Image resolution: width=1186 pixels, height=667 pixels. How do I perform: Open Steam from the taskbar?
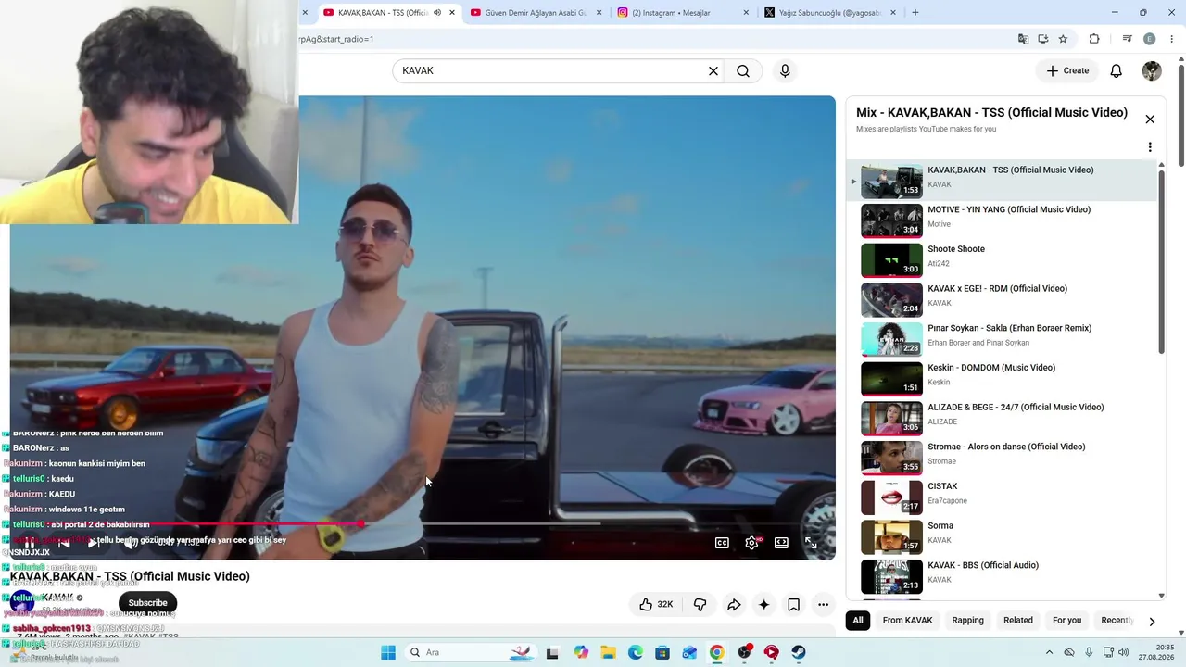799,652
